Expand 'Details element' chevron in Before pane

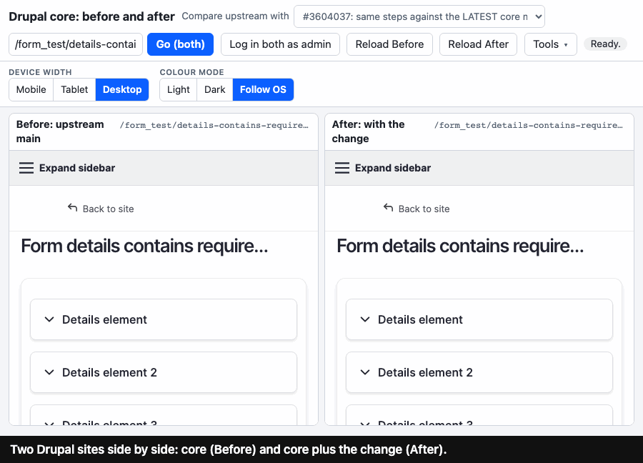[x=49, y=319]
